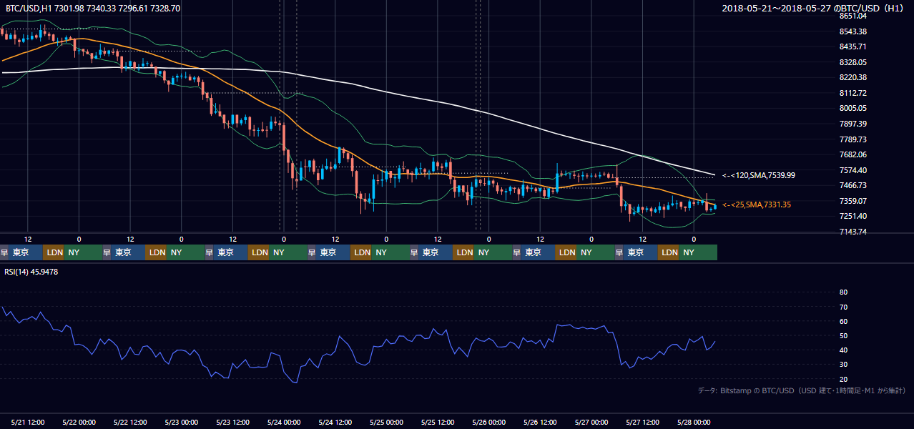Click the 5/22 00:00 date label
This screenshot has width=914, height=429.
(x=79, y=423)
